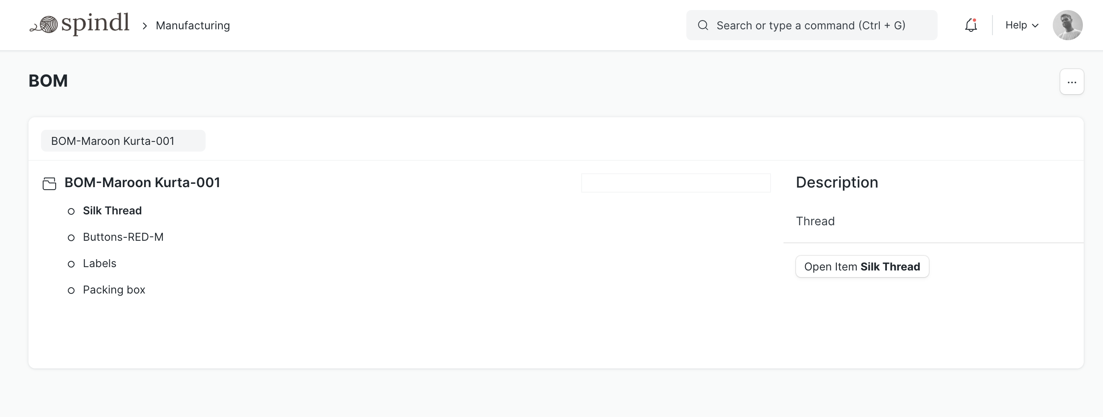
Task: Click the search command bar
Action: click(x=812, y=25)
